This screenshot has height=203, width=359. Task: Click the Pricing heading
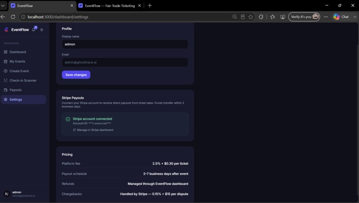[67, 154]
